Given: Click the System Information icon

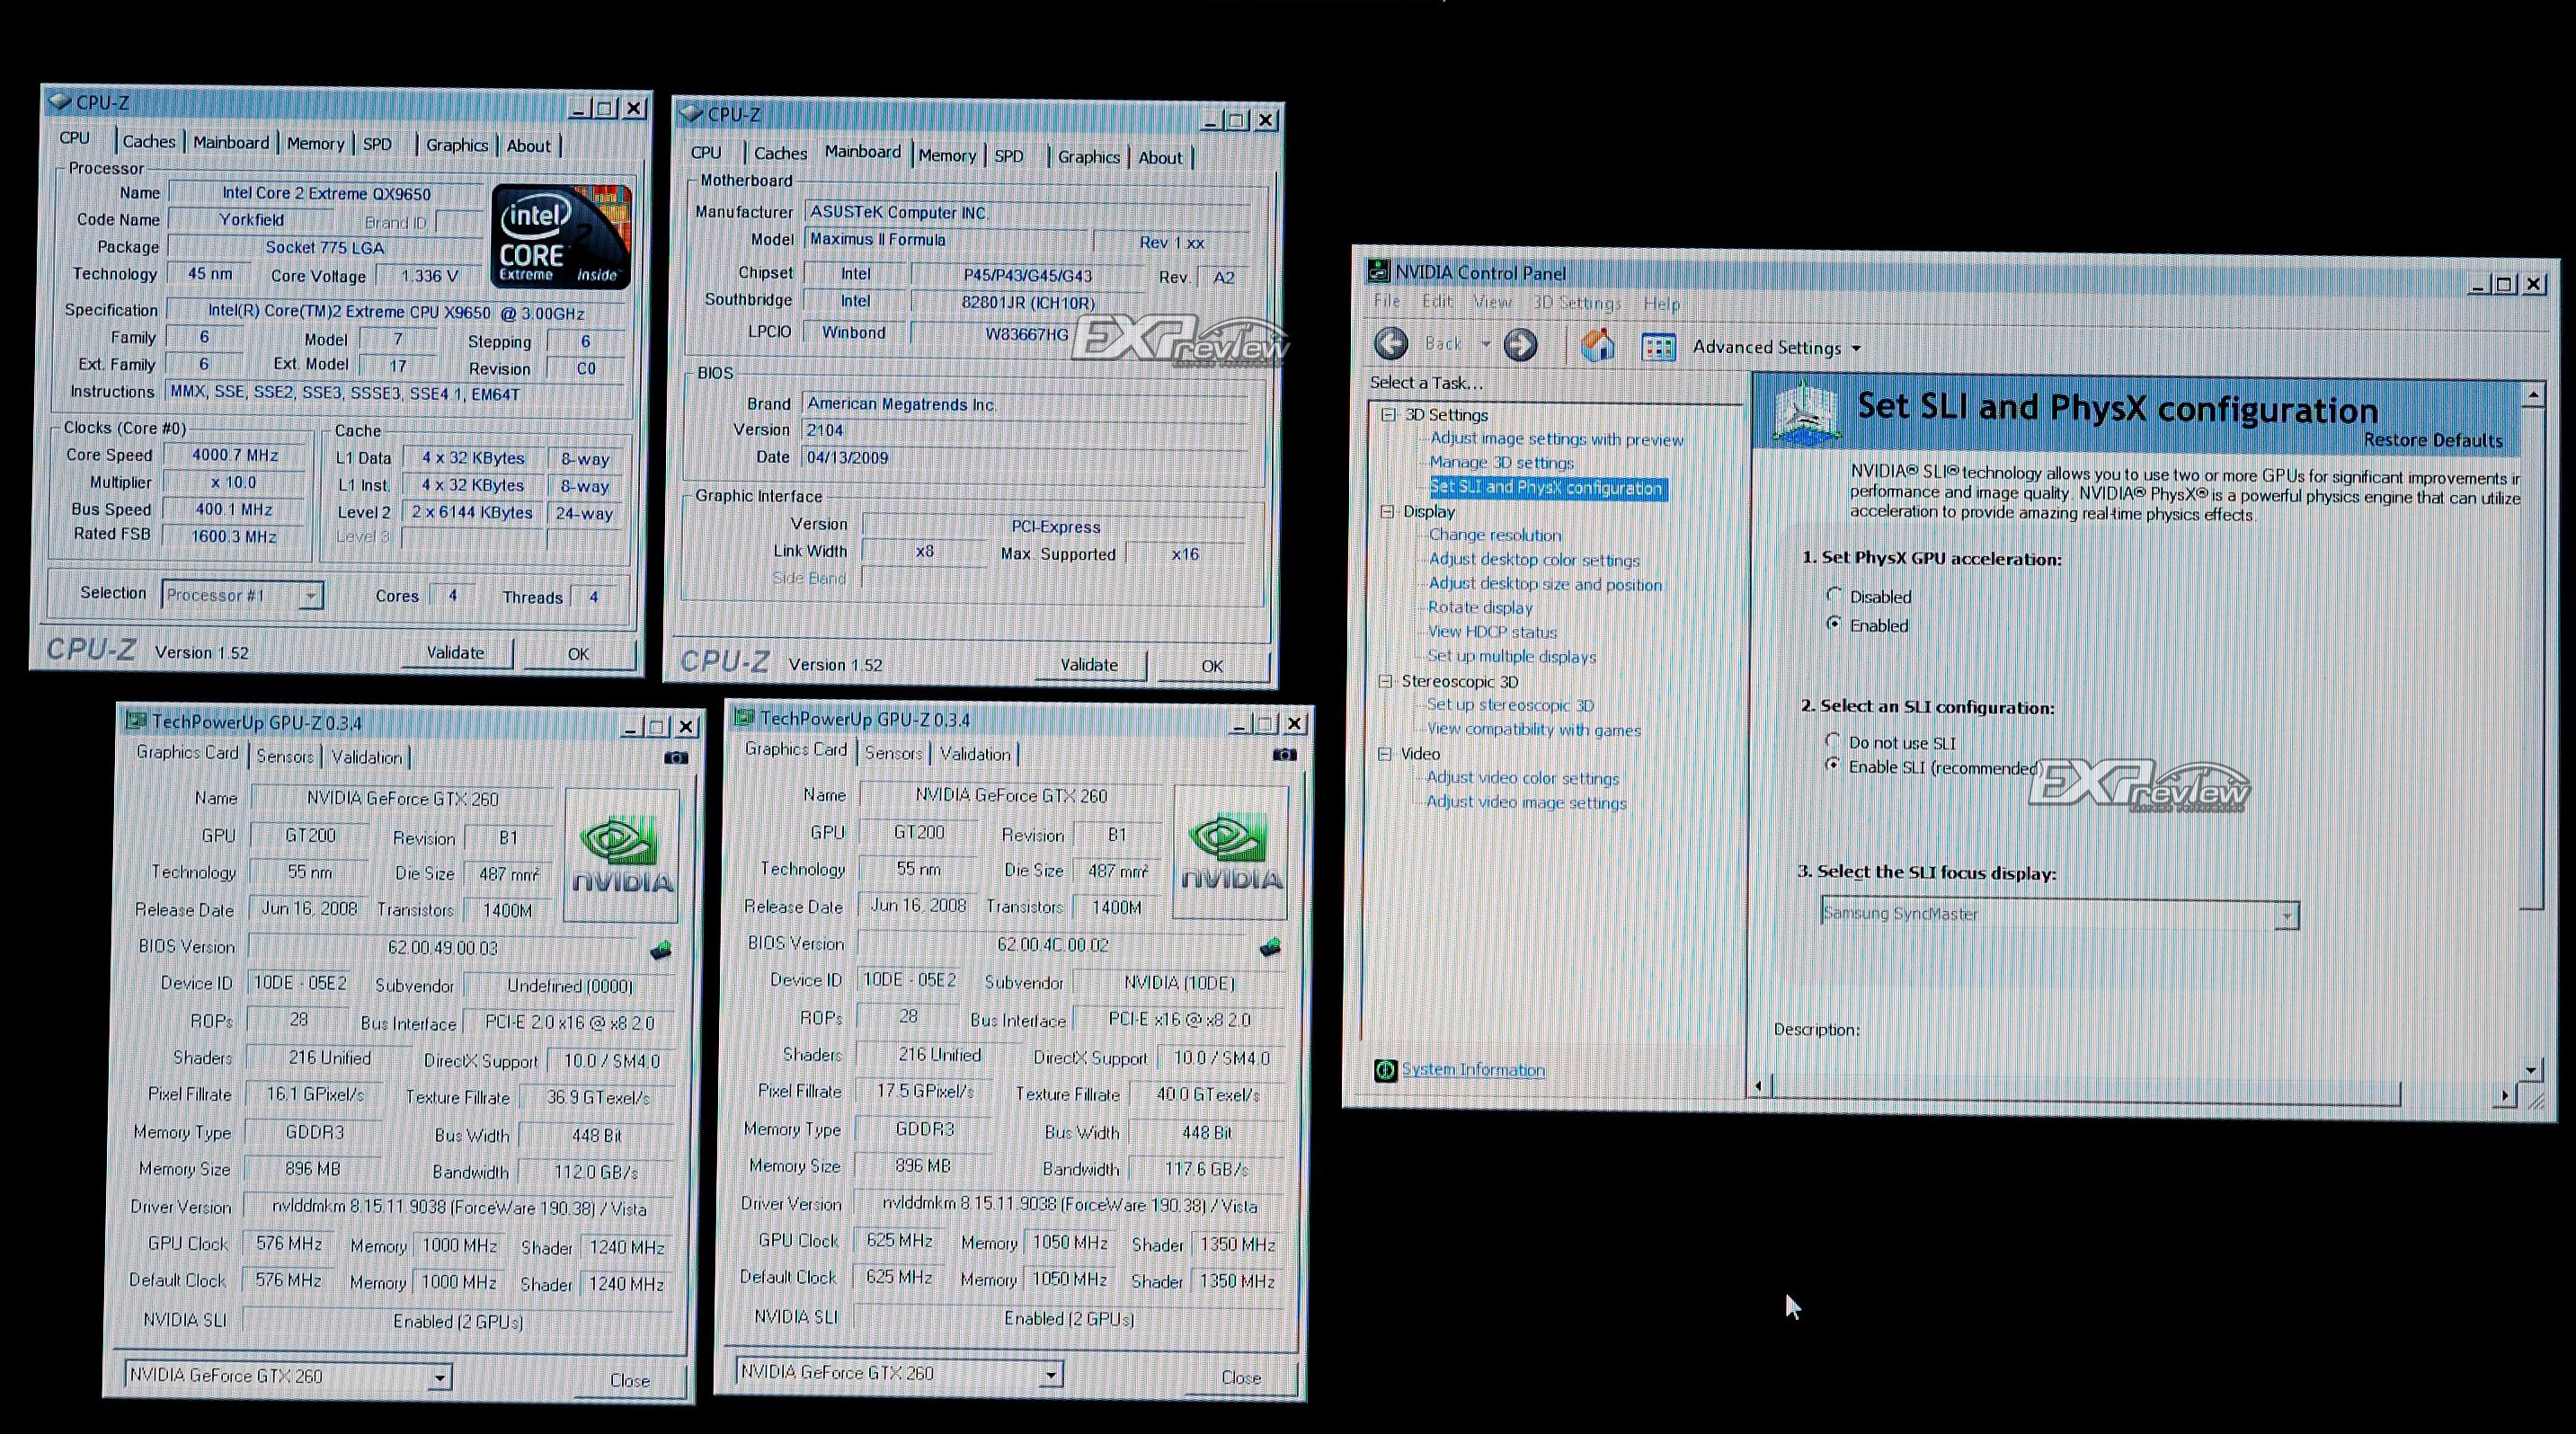Looking at the screenshot, I should click(x=1385, y=1070).
